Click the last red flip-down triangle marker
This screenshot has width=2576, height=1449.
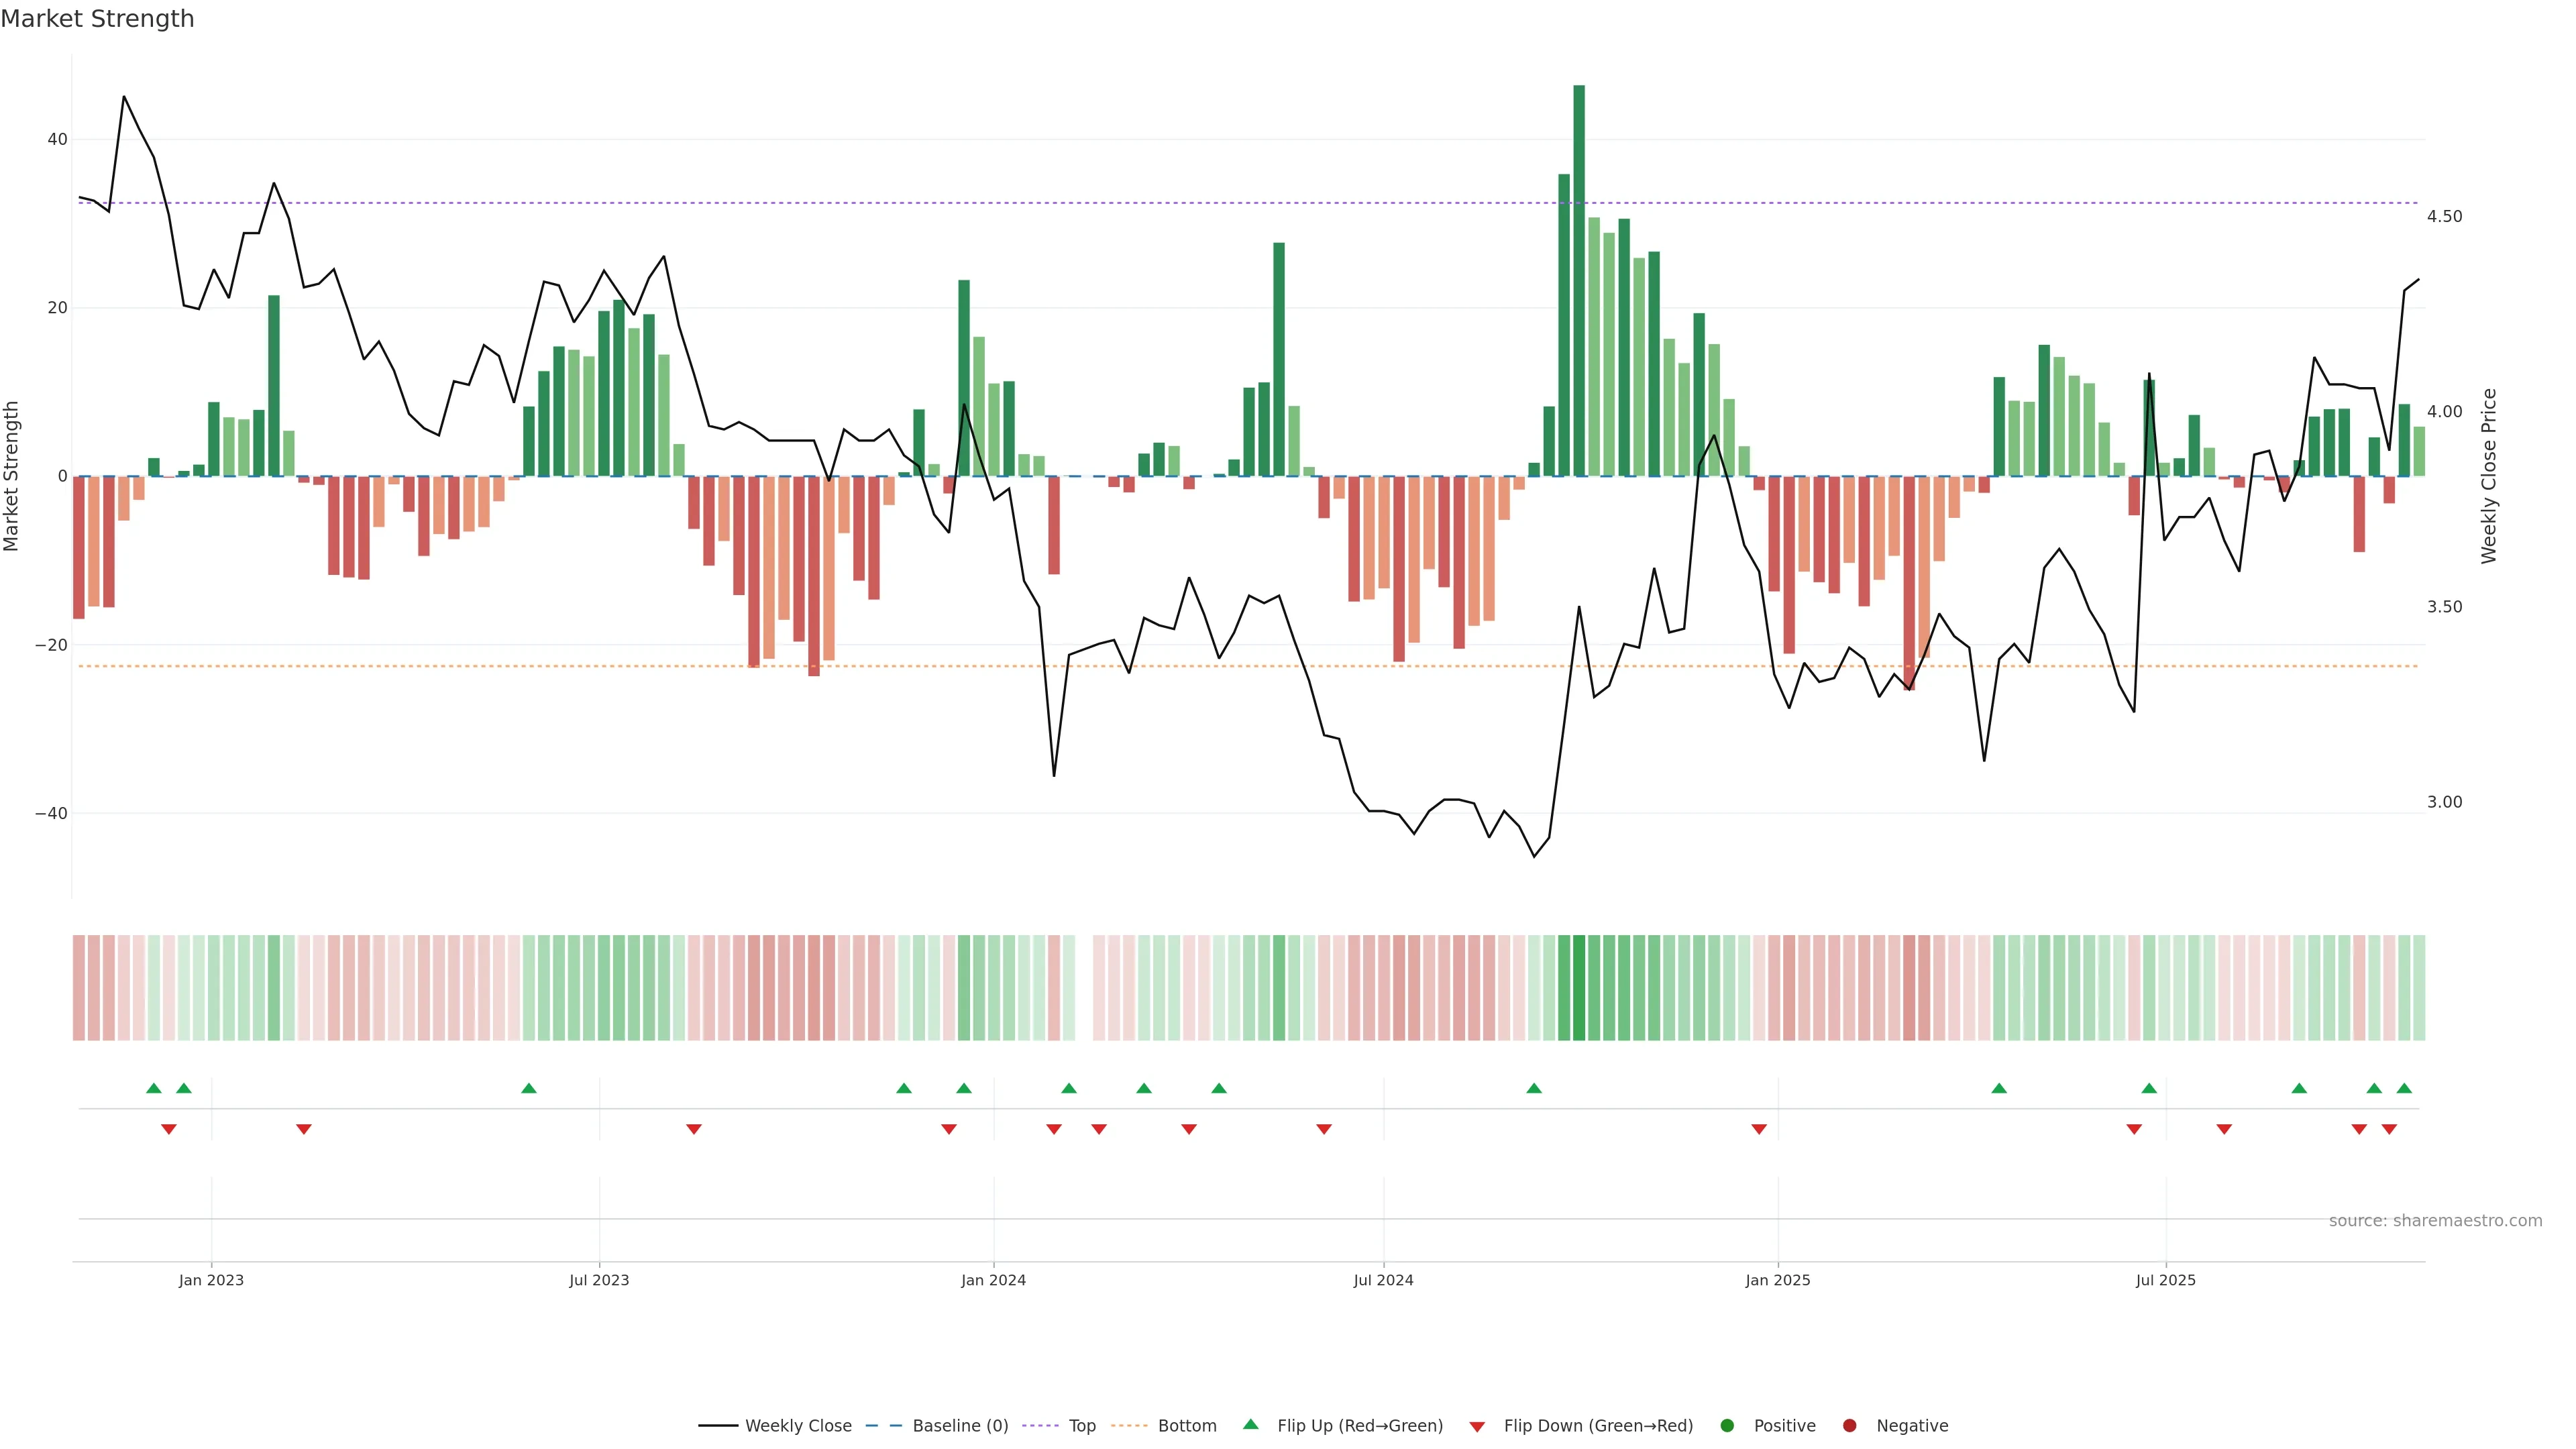point(2389,1129)
